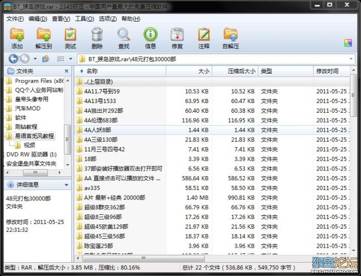Open the 选项(Z) menu
361x276 pixels.
(x=108, y=19)
